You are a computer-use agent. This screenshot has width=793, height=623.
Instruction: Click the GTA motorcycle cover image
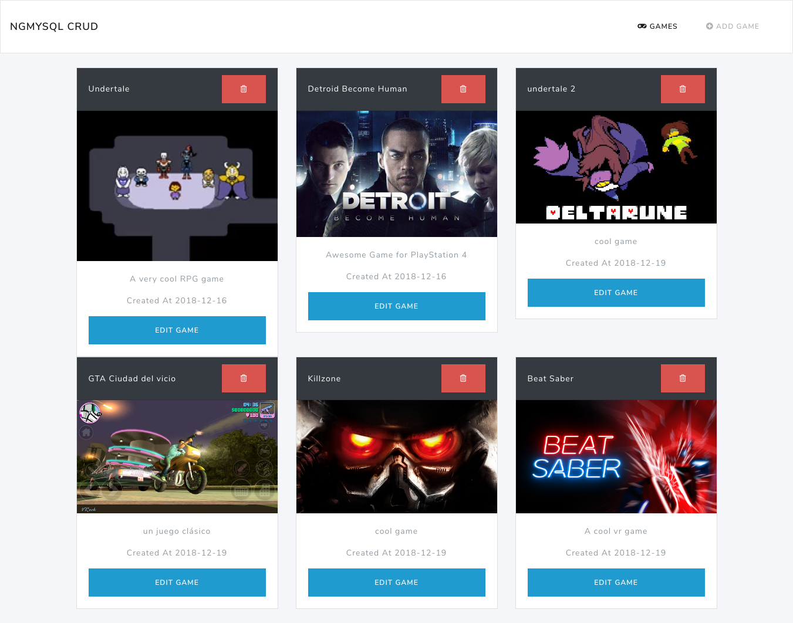(177, 456)
